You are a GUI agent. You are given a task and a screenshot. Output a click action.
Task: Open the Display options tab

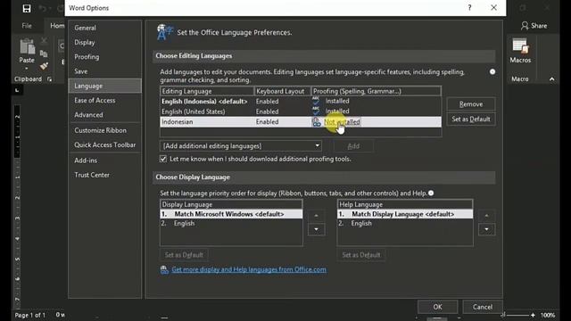tap(105, 42)
